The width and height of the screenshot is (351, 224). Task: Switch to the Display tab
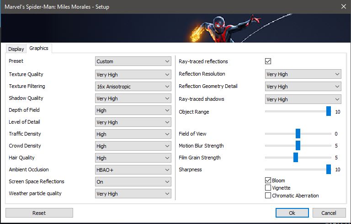coord(16,49)
